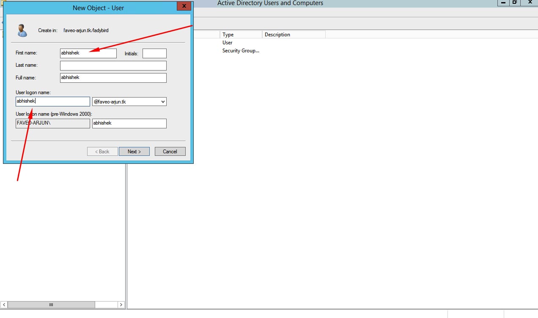
Task: Click the First name field containing abhishek
Action: coord(88,53)
